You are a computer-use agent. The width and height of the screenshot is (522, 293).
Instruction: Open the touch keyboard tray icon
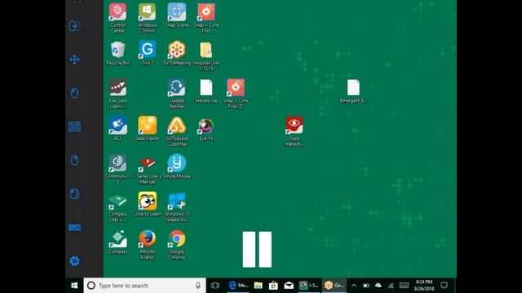(x=404, y=286)
